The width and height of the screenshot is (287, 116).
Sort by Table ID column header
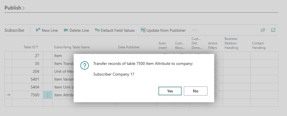tap(31, 47)
